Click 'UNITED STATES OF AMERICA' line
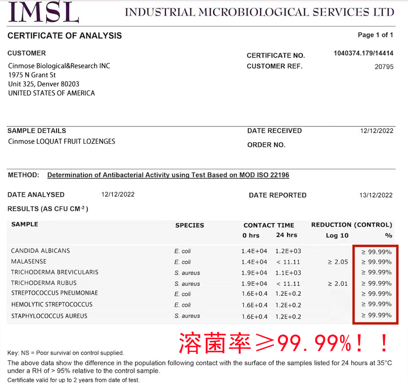Viewport: 408px width, 383px height. pyautogui.click(x=51, y=93)
